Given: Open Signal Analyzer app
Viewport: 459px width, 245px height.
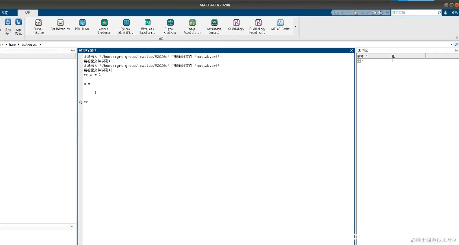Looking at the screenshot, I should pos(170,27).
